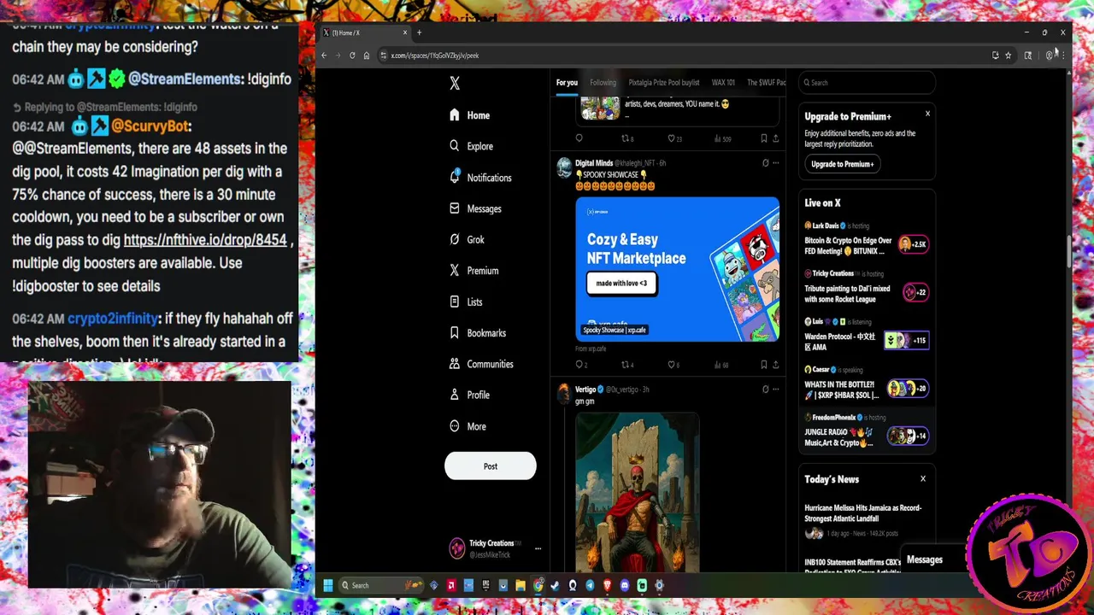Open the nfthive.io drop link in chat
Image resolution: width=1094 pixels, height=615 pixels.
[x=205, y=240]
